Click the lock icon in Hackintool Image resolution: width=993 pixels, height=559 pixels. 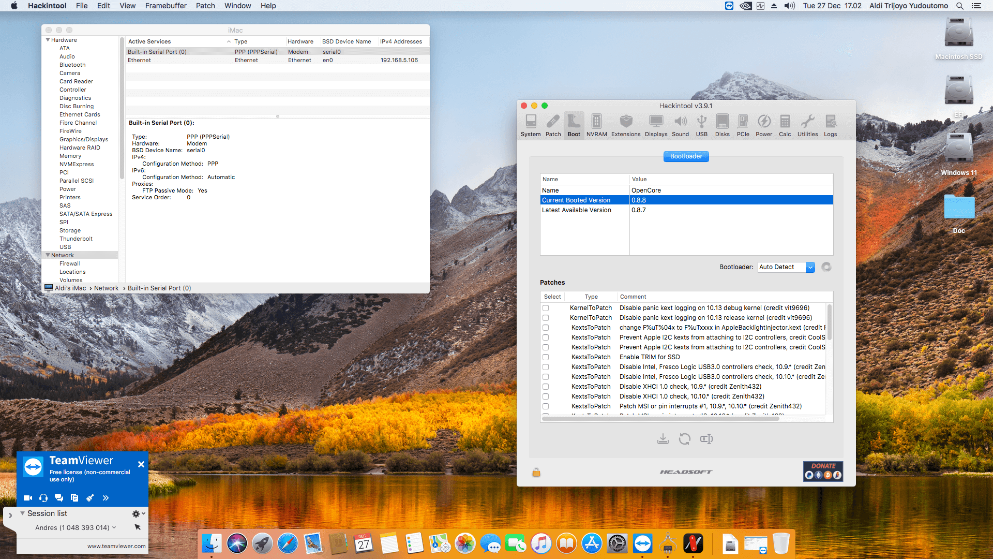tap(536, 472)
